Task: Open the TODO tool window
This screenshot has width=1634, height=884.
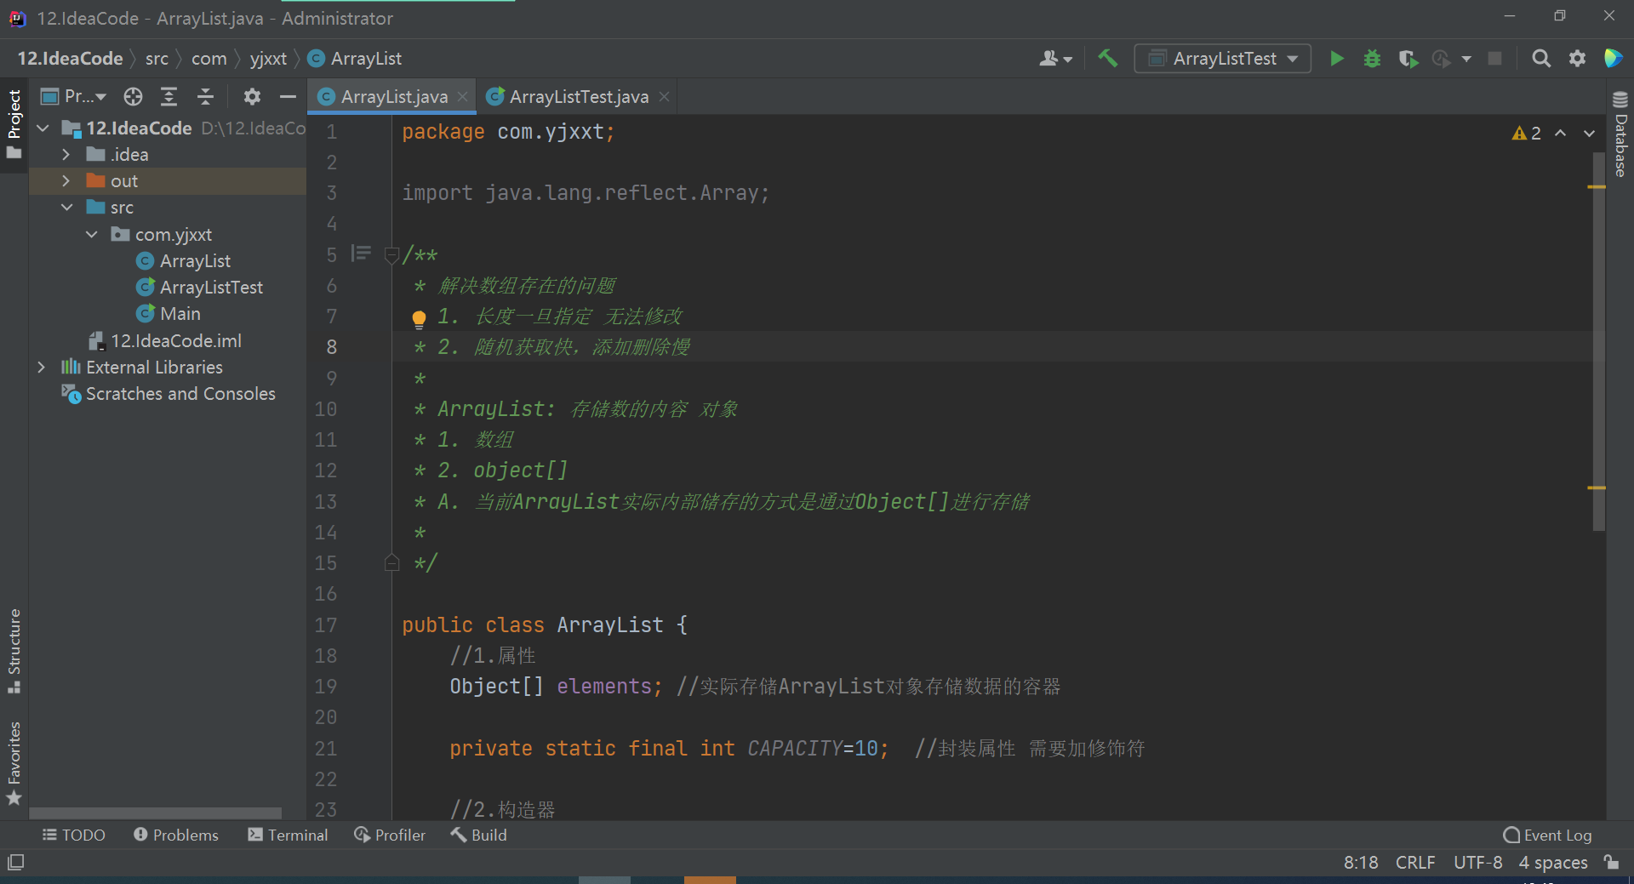Action: pyautogui.click(x=74, y=836)
